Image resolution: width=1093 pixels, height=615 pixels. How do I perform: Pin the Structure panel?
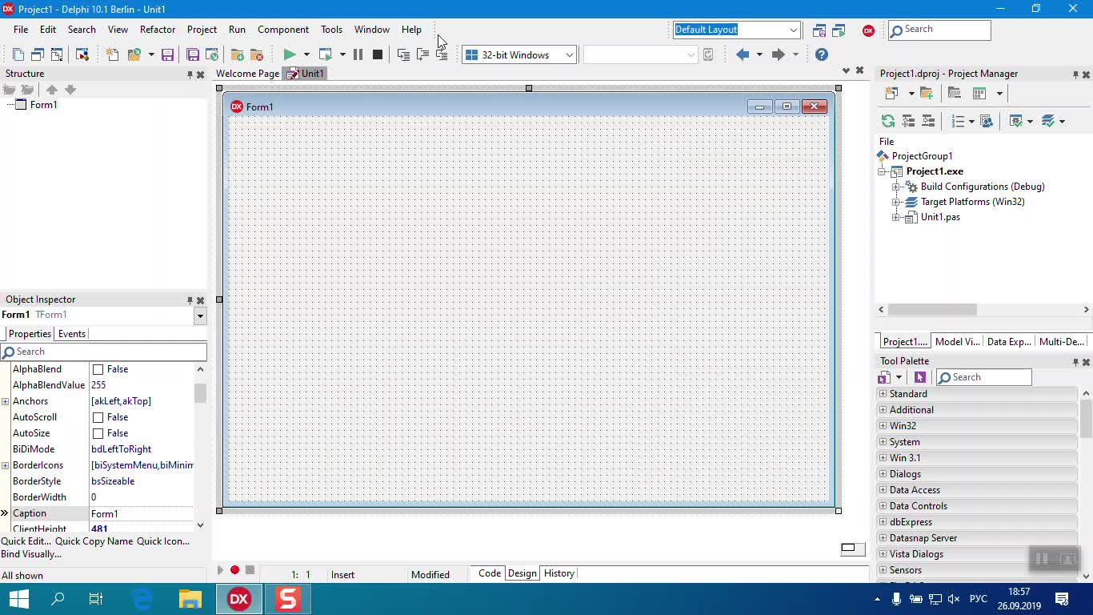coord(190,74)
